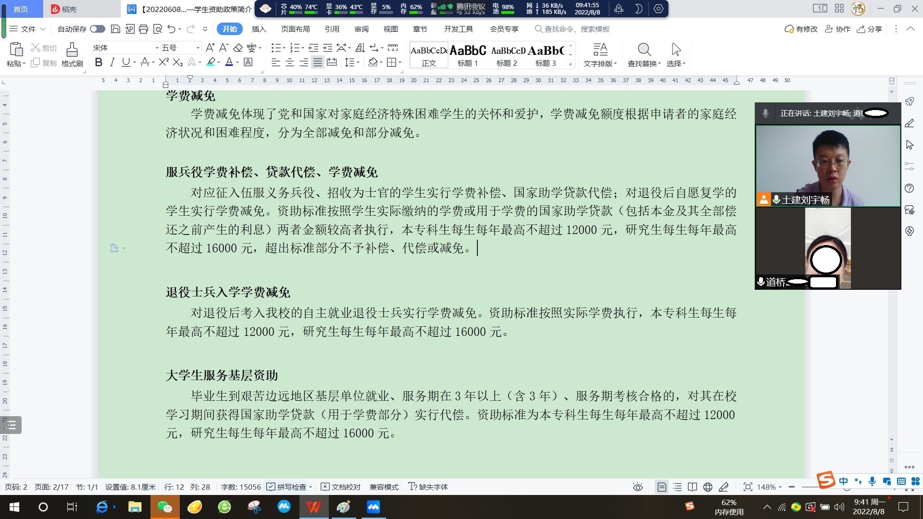Switch to the Page Layout (页面布局) tab
Image resolution: width=923 pixels, height=519 pixels.
295,29
